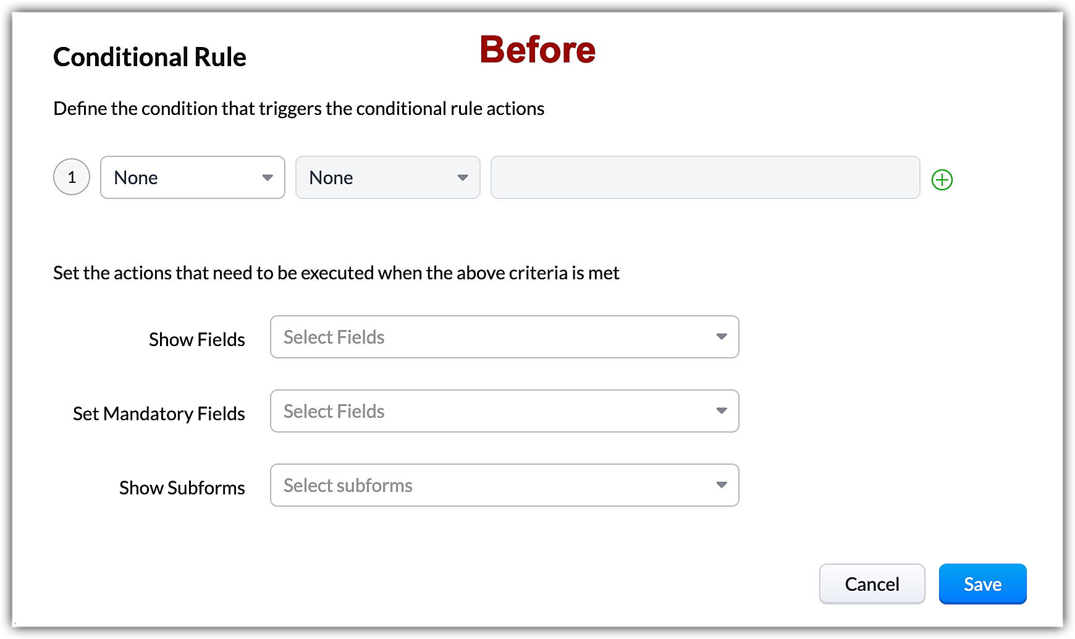
Task: Click the Set Mandatory Fields dropdown arrow
Action: click(721, 411)
